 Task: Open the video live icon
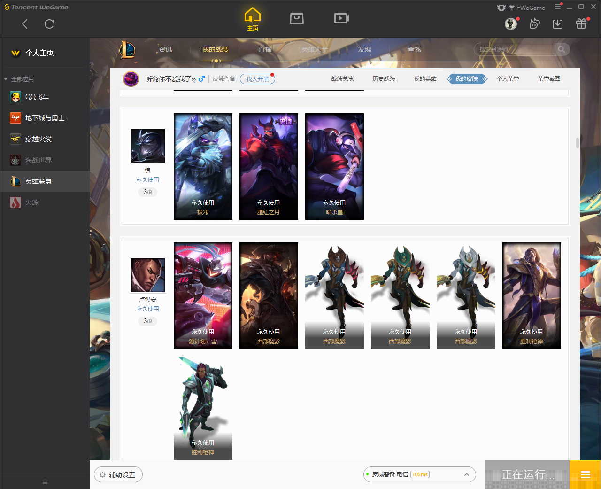(x=341, y=18)
